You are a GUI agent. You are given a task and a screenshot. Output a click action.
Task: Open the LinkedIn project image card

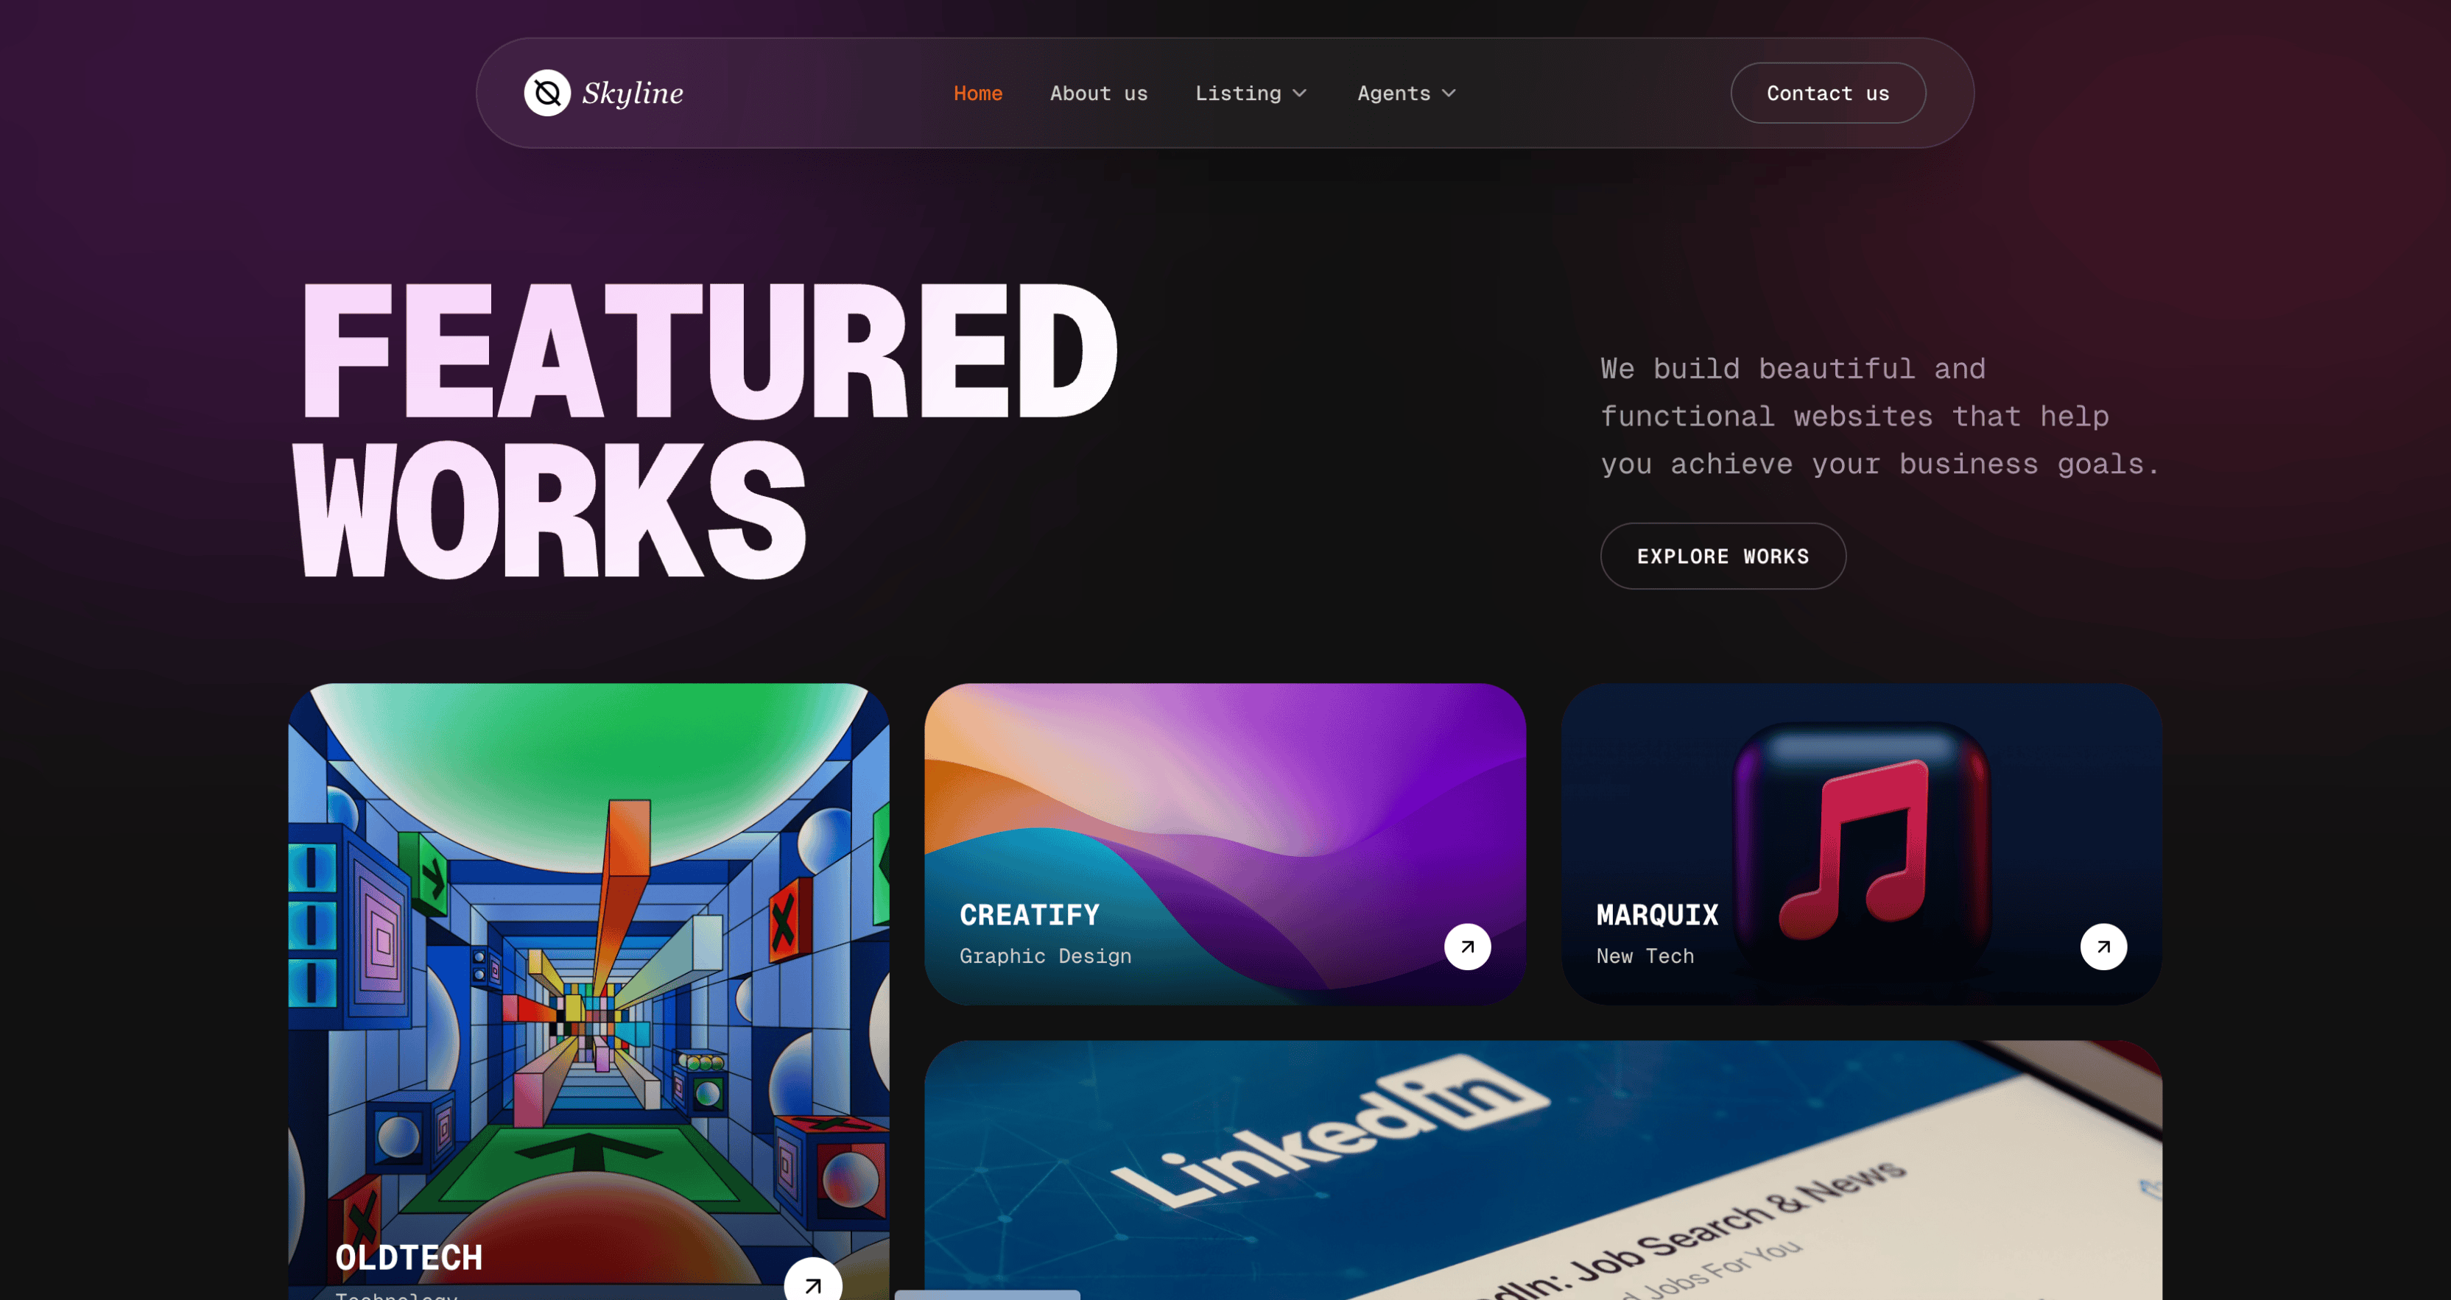point(1542,1170)
